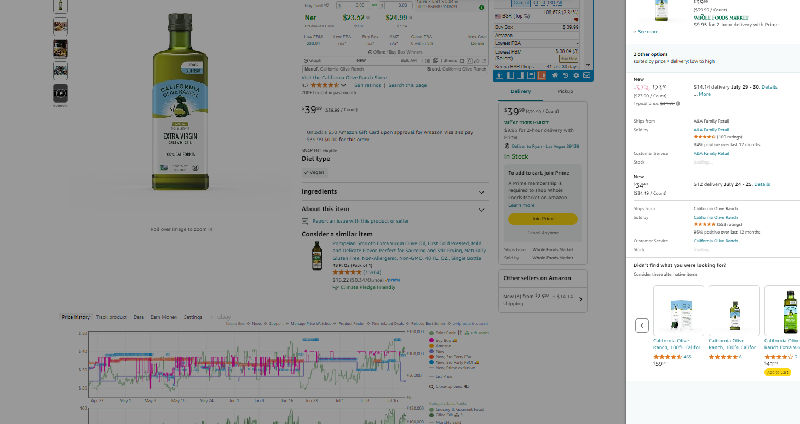Play the product video thumbnail
Viewport: 800px width, 424px height.
point(61,93)
